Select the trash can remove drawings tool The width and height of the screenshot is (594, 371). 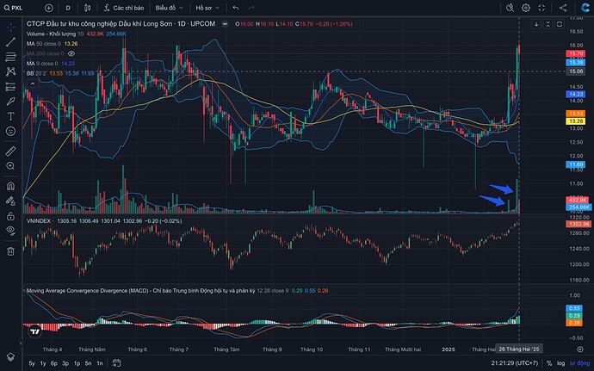(10, 251)
